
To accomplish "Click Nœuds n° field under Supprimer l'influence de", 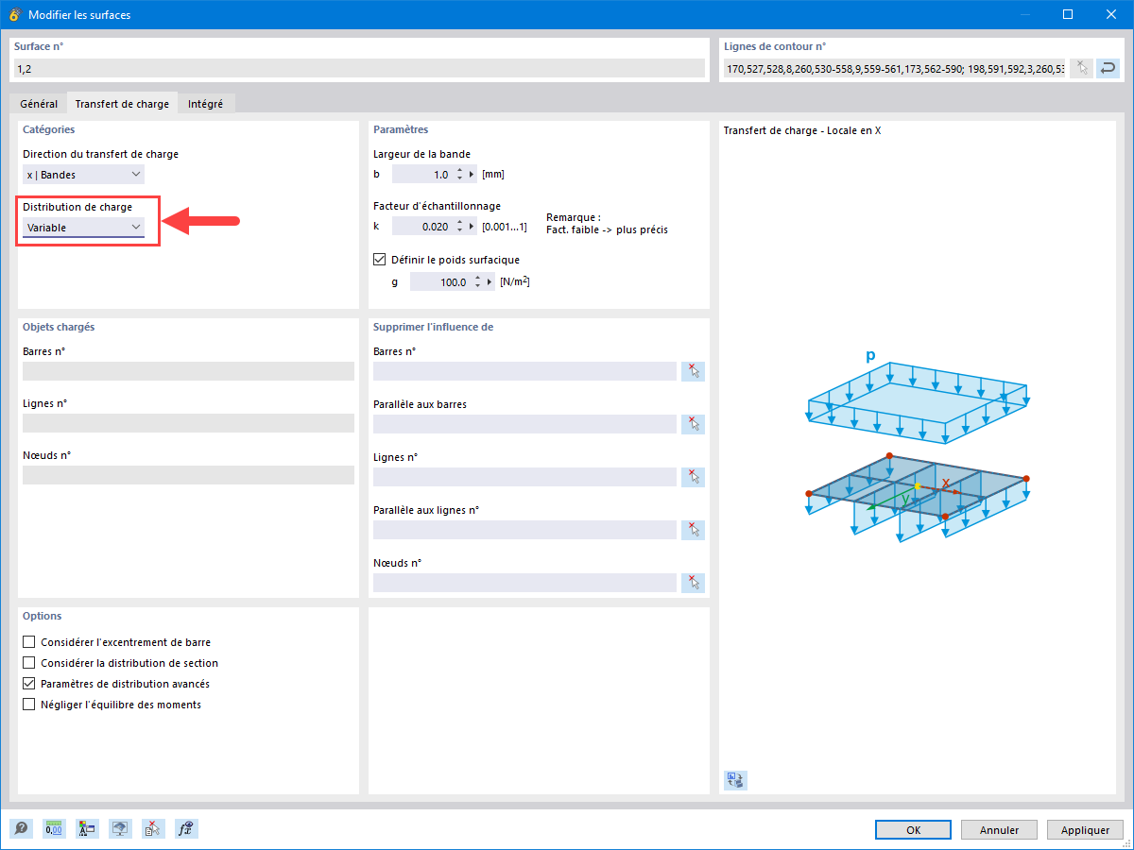I will click(x=525, y=583).
